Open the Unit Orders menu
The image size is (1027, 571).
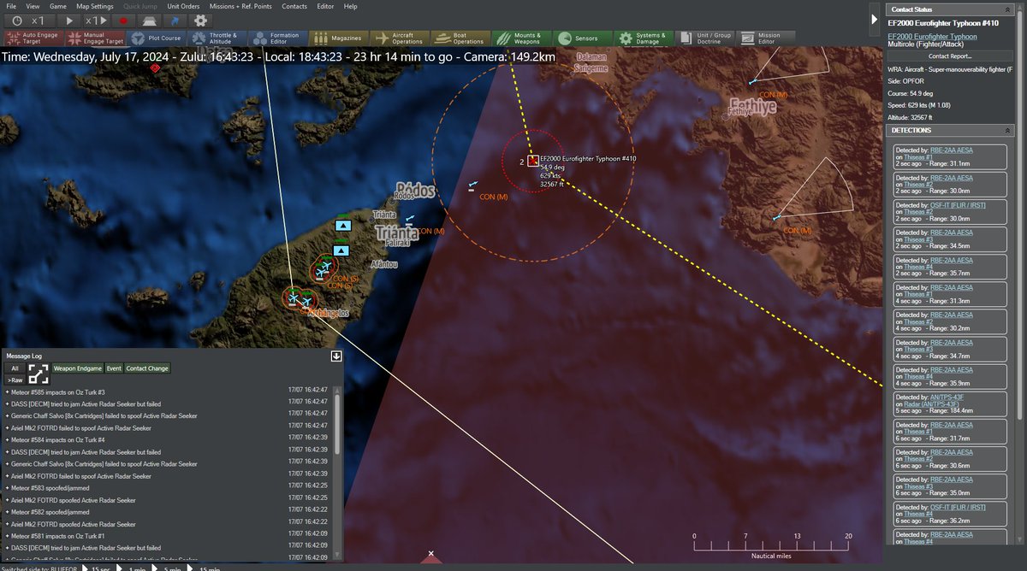183,6
